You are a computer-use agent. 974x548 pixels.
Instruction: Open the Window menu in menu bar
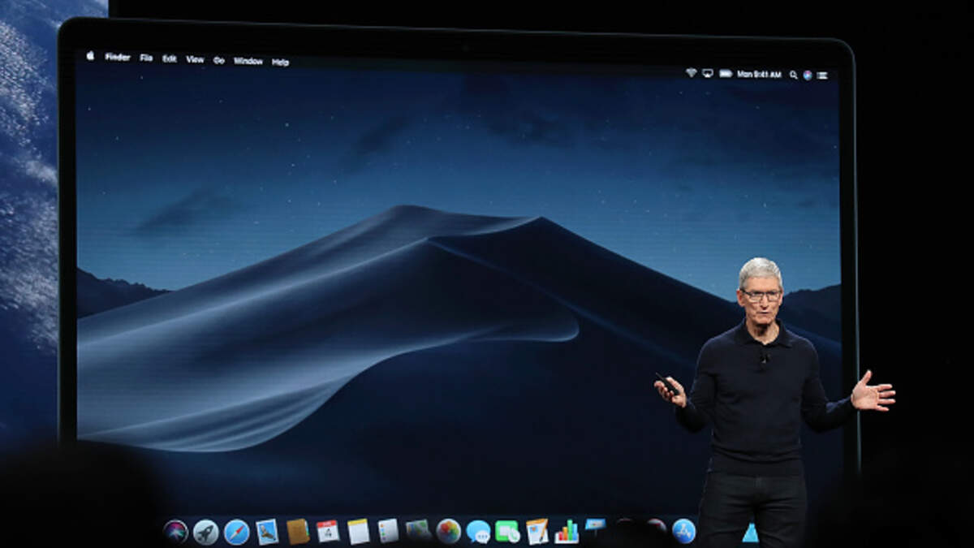coord(248,61)
